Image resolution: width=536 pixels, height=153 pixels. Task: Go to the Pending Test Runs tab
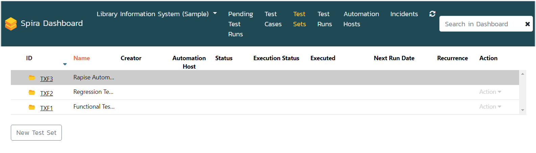[x=240, y=24]
